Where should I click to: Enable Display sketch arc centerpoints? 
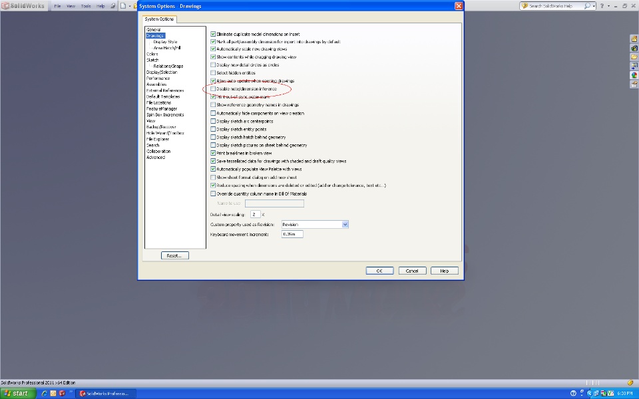pyautogui.click(x=213, y=121)
